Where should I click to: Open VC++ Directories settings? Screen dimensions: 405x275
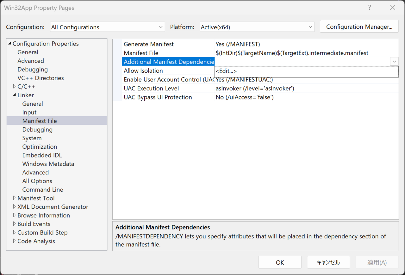click(x=40, y=78)
